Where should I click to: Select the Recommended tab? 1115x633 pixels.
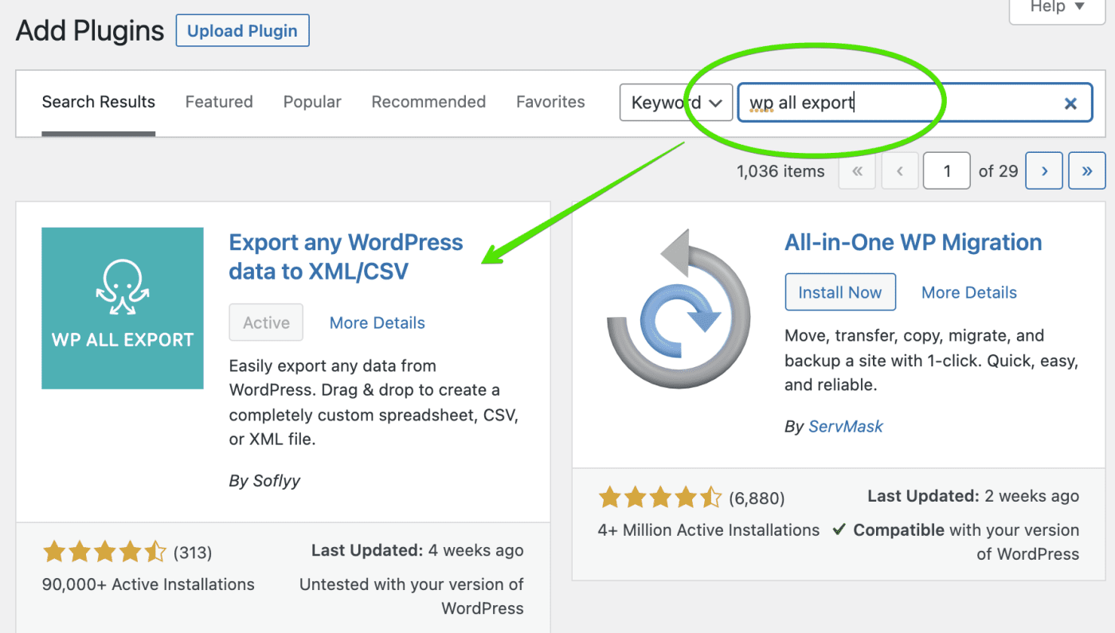(x=428, y=102)
